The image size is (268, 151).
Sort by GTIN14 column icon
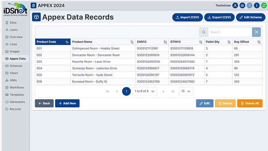coord(201,42)
